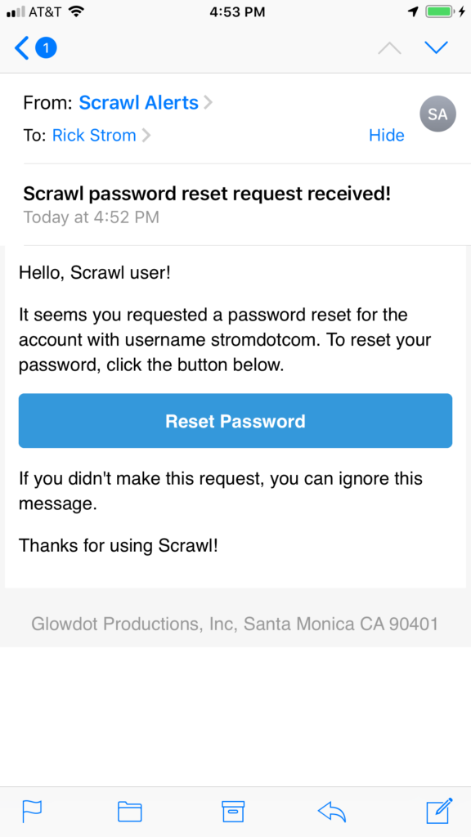Go to next message with down arrow
The width and height of the screenshot is (471, 837).
pos(437,48)
